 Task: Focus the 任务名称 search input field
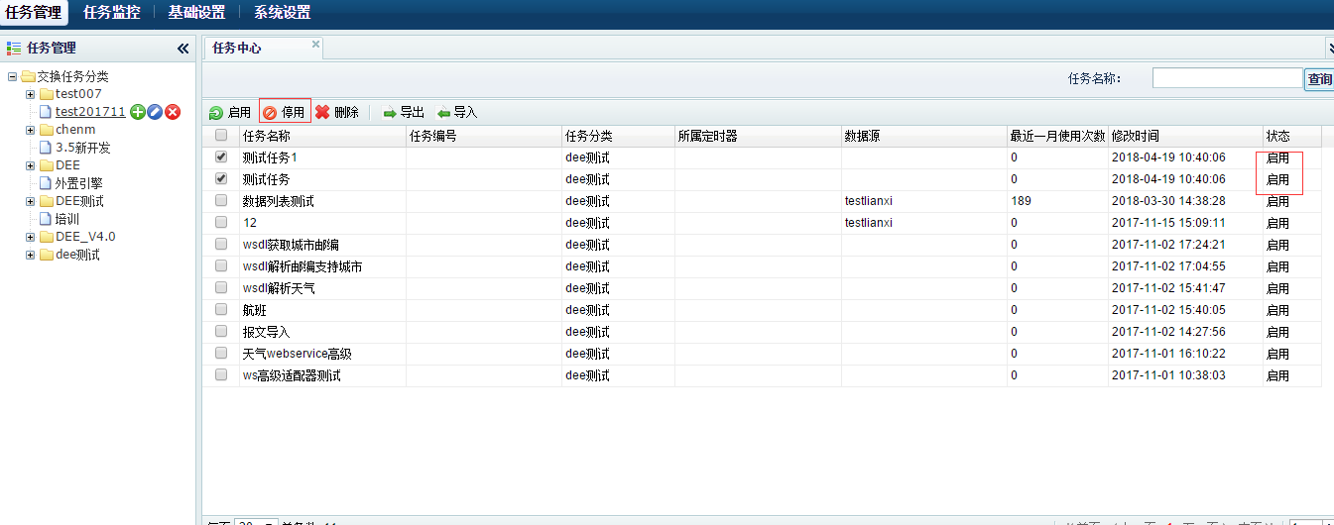pyautogui.click(x=1227, y=78)
